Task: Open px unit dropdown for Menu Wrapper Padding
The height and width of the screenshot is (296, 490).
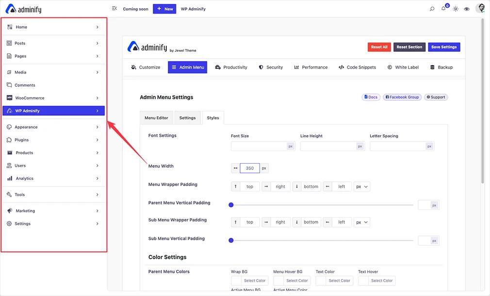Action: [x=362, y=187]
